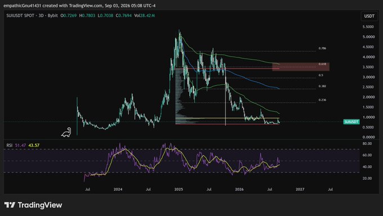
Task: Click the 60.00 RSI axis value
Action: (x=367, y=155)
